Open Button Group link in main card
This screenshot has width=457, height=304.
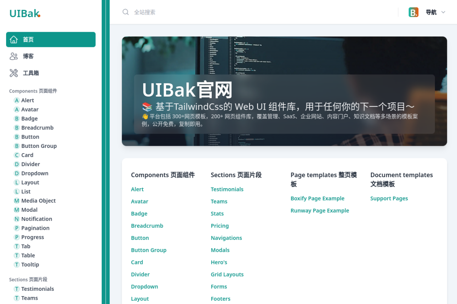[149, 250]
